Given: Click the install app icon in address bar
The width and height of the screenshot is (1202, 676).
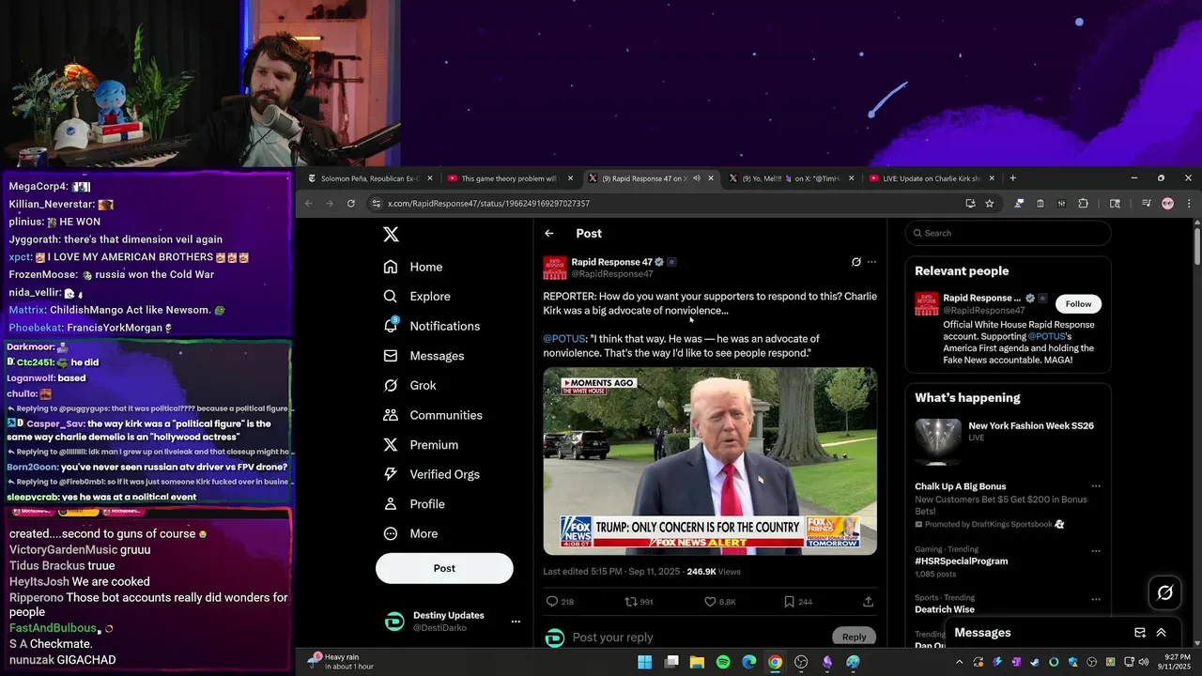Looking at the screenshot, I should (970, 204).
